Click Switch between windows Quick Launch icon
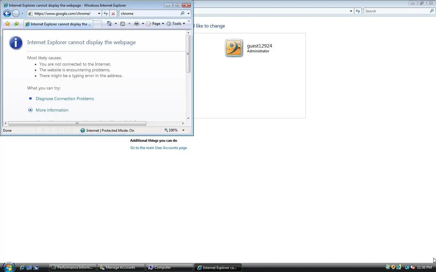Screen dimensions: 436x272 tap(36, 267)
